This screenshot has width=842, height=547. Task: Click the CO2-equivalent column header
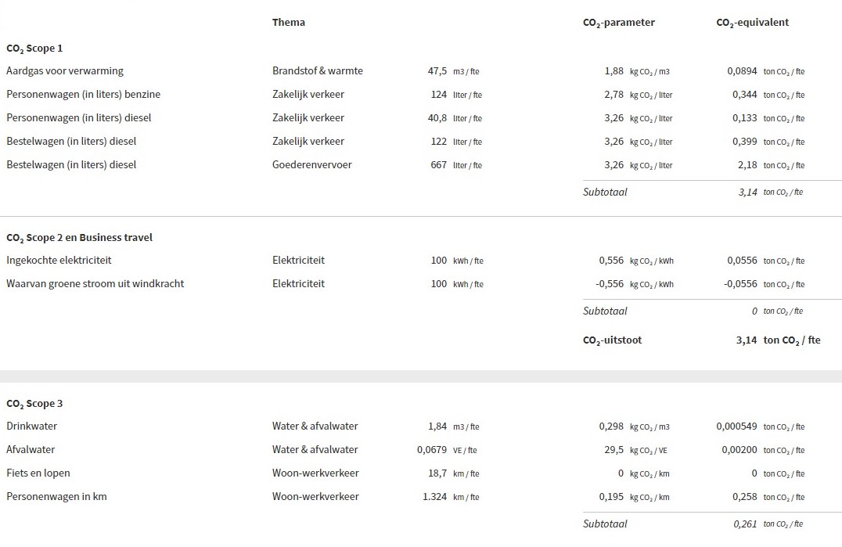(752, 23)
